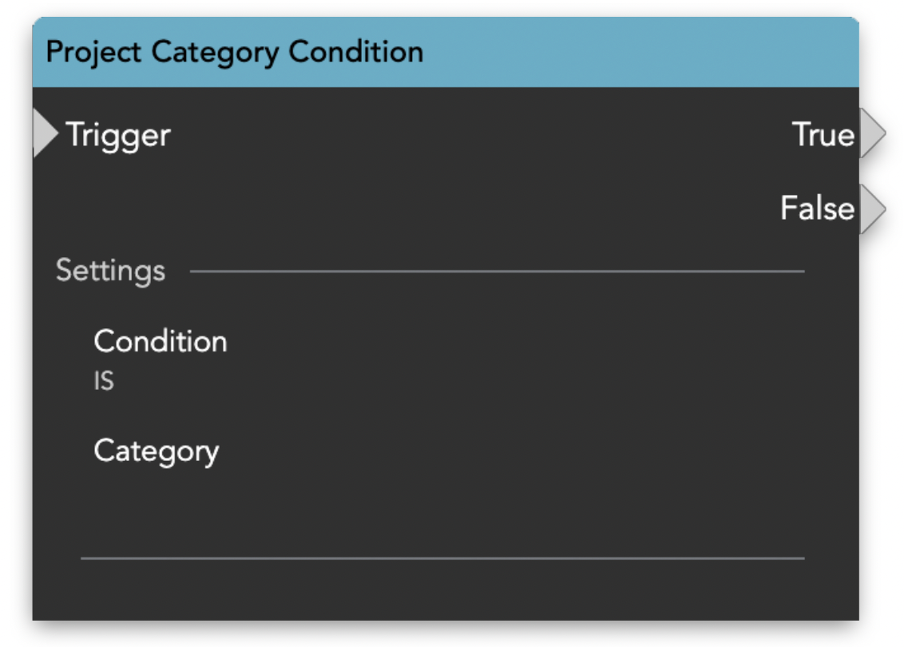This screenshot has width=904, height=647.
Task: Click the divider line beside Settings
Action: pyautogui.click(x=495, y=272)
